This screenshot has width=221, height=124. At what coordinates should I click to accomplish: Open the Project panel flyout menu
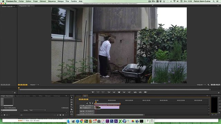coord(66,96)
